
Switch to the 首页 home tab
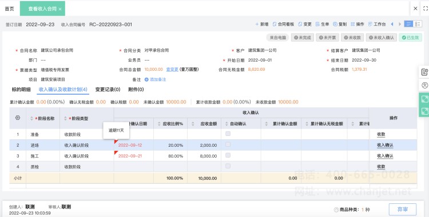(9, 9)
